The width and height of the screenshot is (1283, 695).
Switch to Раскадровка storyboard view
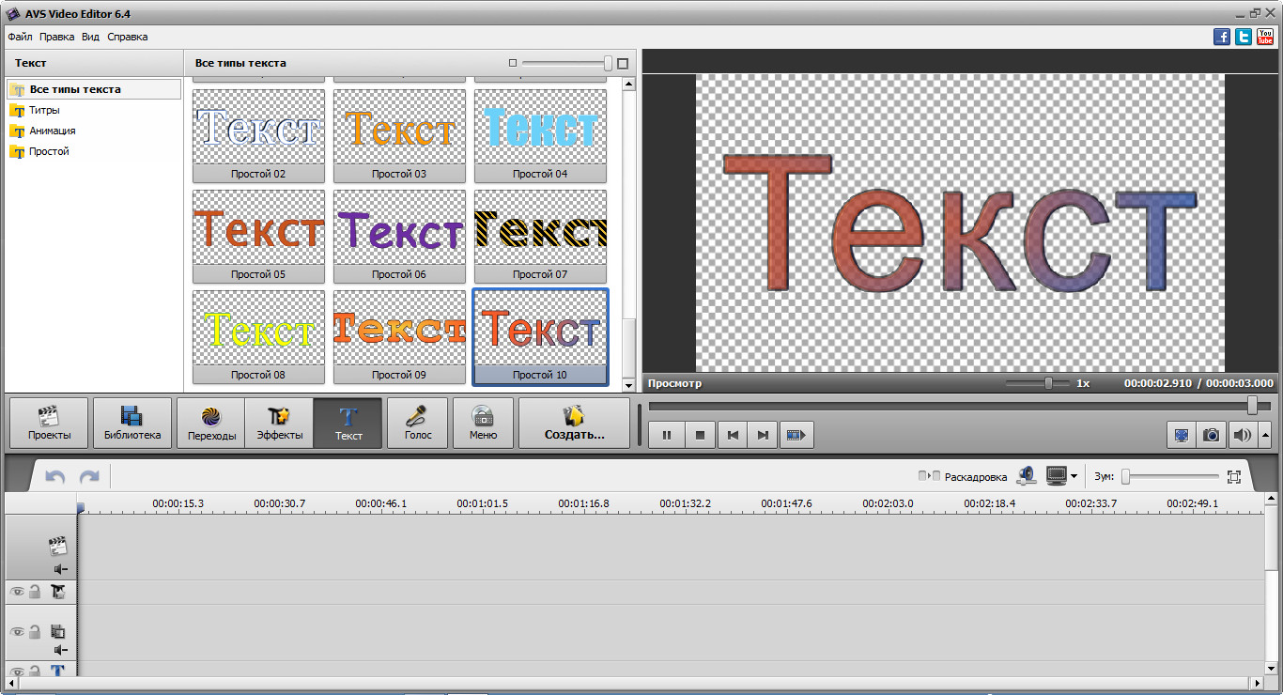[x=963, y=477]
